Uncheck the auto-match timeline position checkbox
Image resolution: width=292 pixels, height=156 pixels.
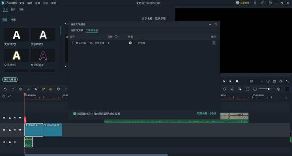(75, 114)
